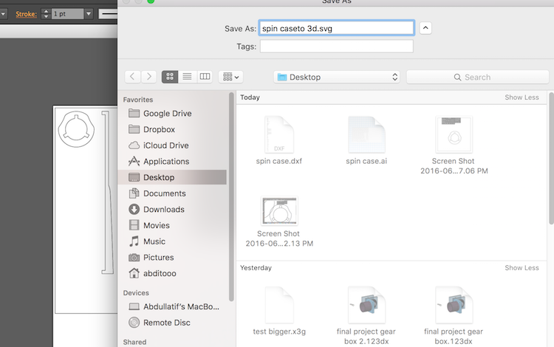Select the spin case.dxf file
The width and height of the screenshot is (554, 347).
tap(279, 141)
